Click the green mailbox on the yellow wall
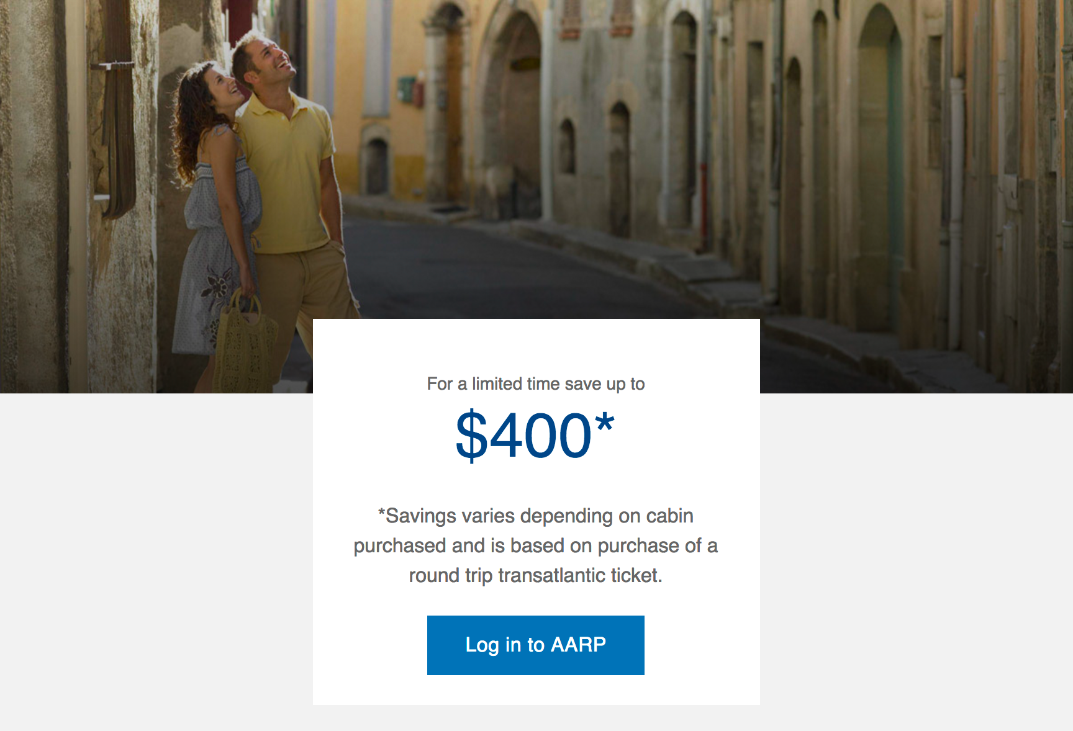1073x731 pixels. click(x=406, y=89)
